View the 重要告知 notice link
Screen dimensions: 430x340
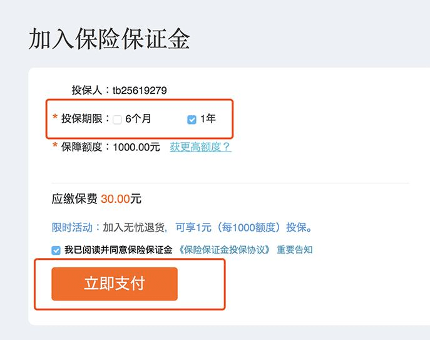pos(295,250)
